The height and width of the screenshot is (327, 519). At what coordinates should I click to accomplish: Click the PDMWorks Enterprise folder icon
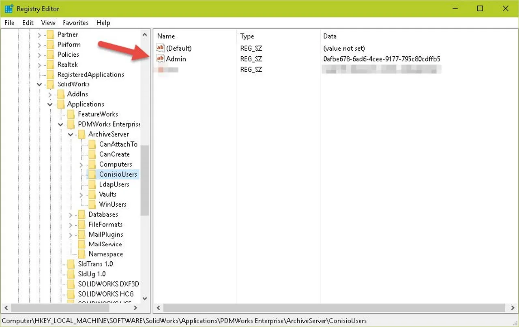point(71,124)
